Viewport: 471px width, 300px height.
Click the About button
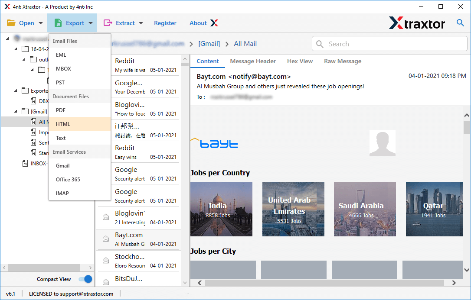coord(198,23)
